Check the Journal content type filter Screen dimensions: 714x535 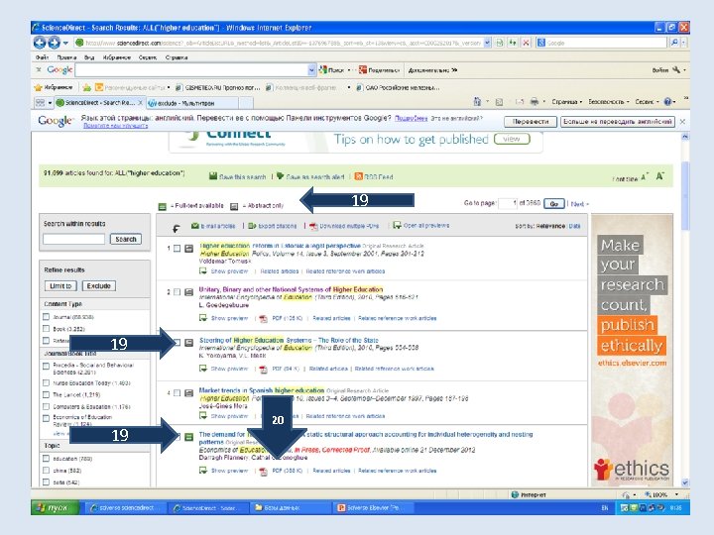[46, 317]
